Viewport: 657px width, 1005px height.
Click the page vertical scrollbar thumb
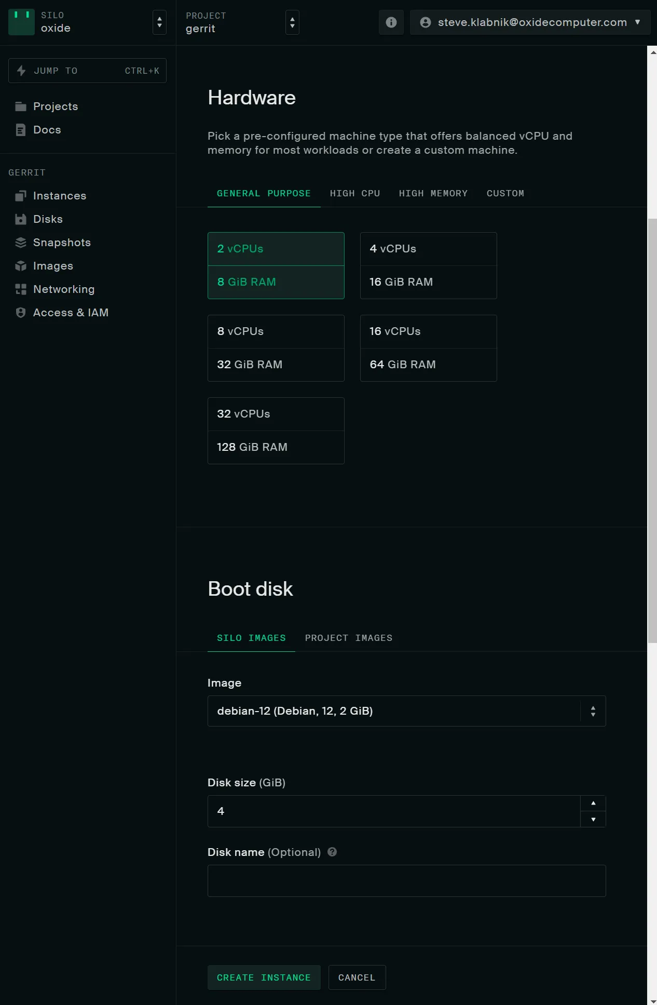pyautogui.click(x=652, y=431)
